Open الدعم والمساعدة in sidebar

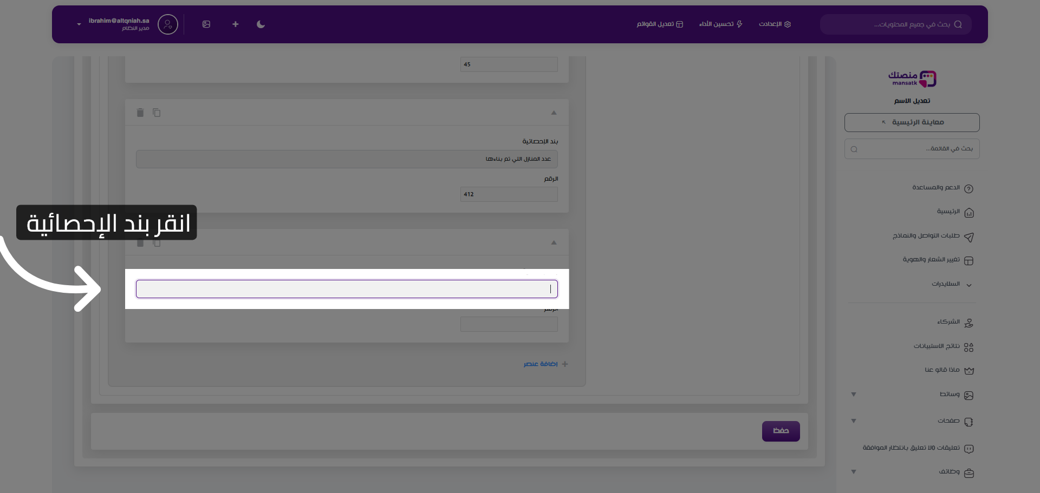936,188
